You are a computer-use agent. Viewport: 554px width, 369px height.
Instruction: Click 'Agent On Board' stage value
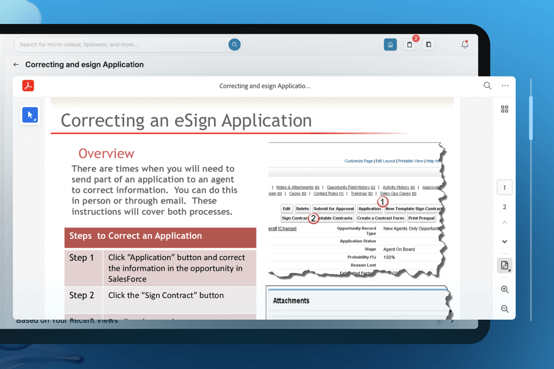[x=399, y=249]
